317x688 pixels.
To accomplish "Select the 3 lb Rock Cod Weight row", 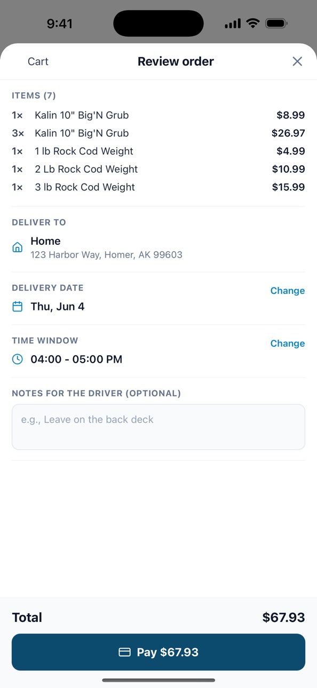I will 158,187.
